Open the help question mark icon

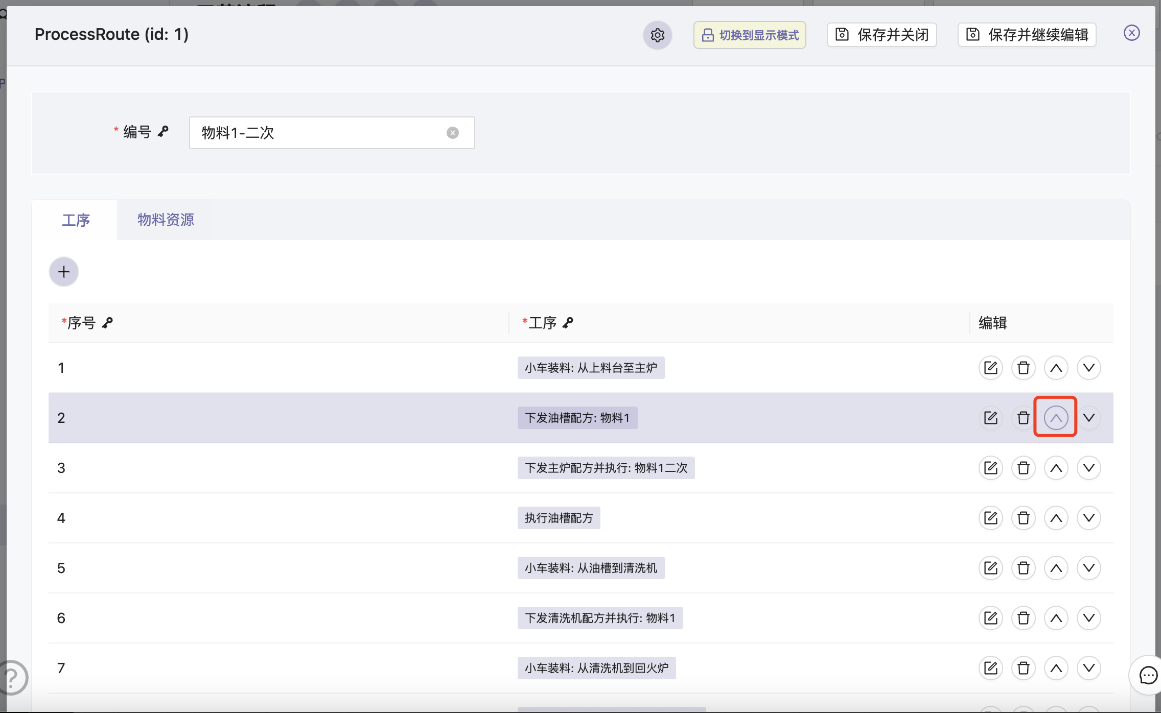11,677
